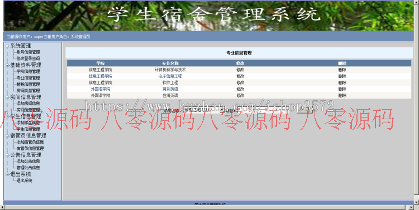Collapse the 宿管员信息管理 tree node toggle
This screenshot has height=210, width=419.
7,136
